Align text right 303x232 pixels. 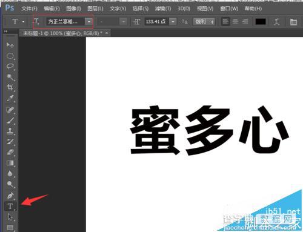click(x=245, y=22)
